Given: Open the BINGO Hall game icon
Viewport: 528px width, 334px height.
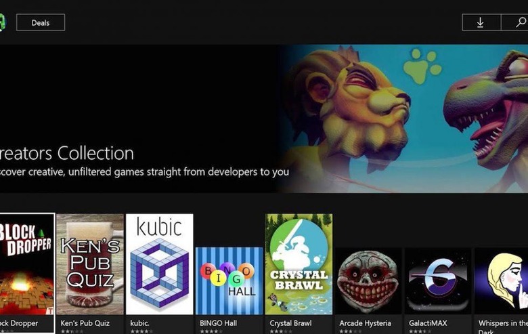Looking at the screenshot, I should pos(229,280).
